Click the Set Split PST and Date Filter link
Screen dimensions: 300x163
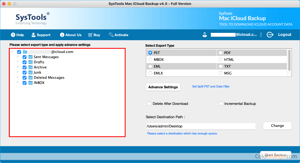click(x=211, y=86)
